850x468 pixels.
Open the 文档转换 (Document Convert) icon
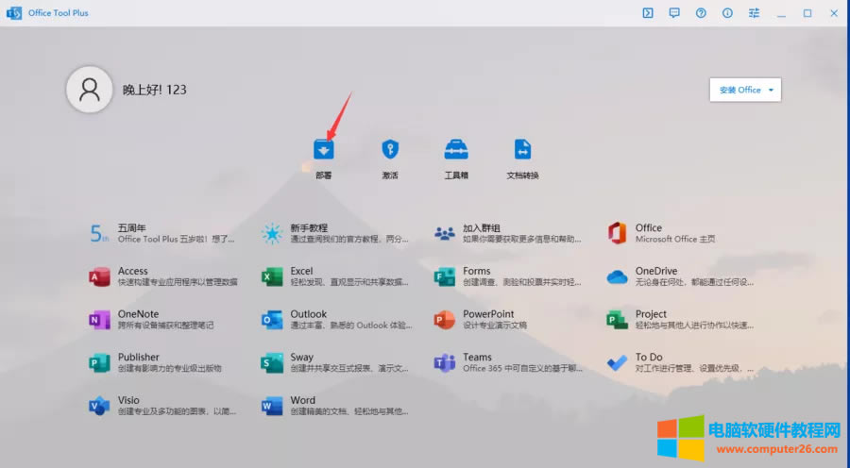[x=522, y=150]
